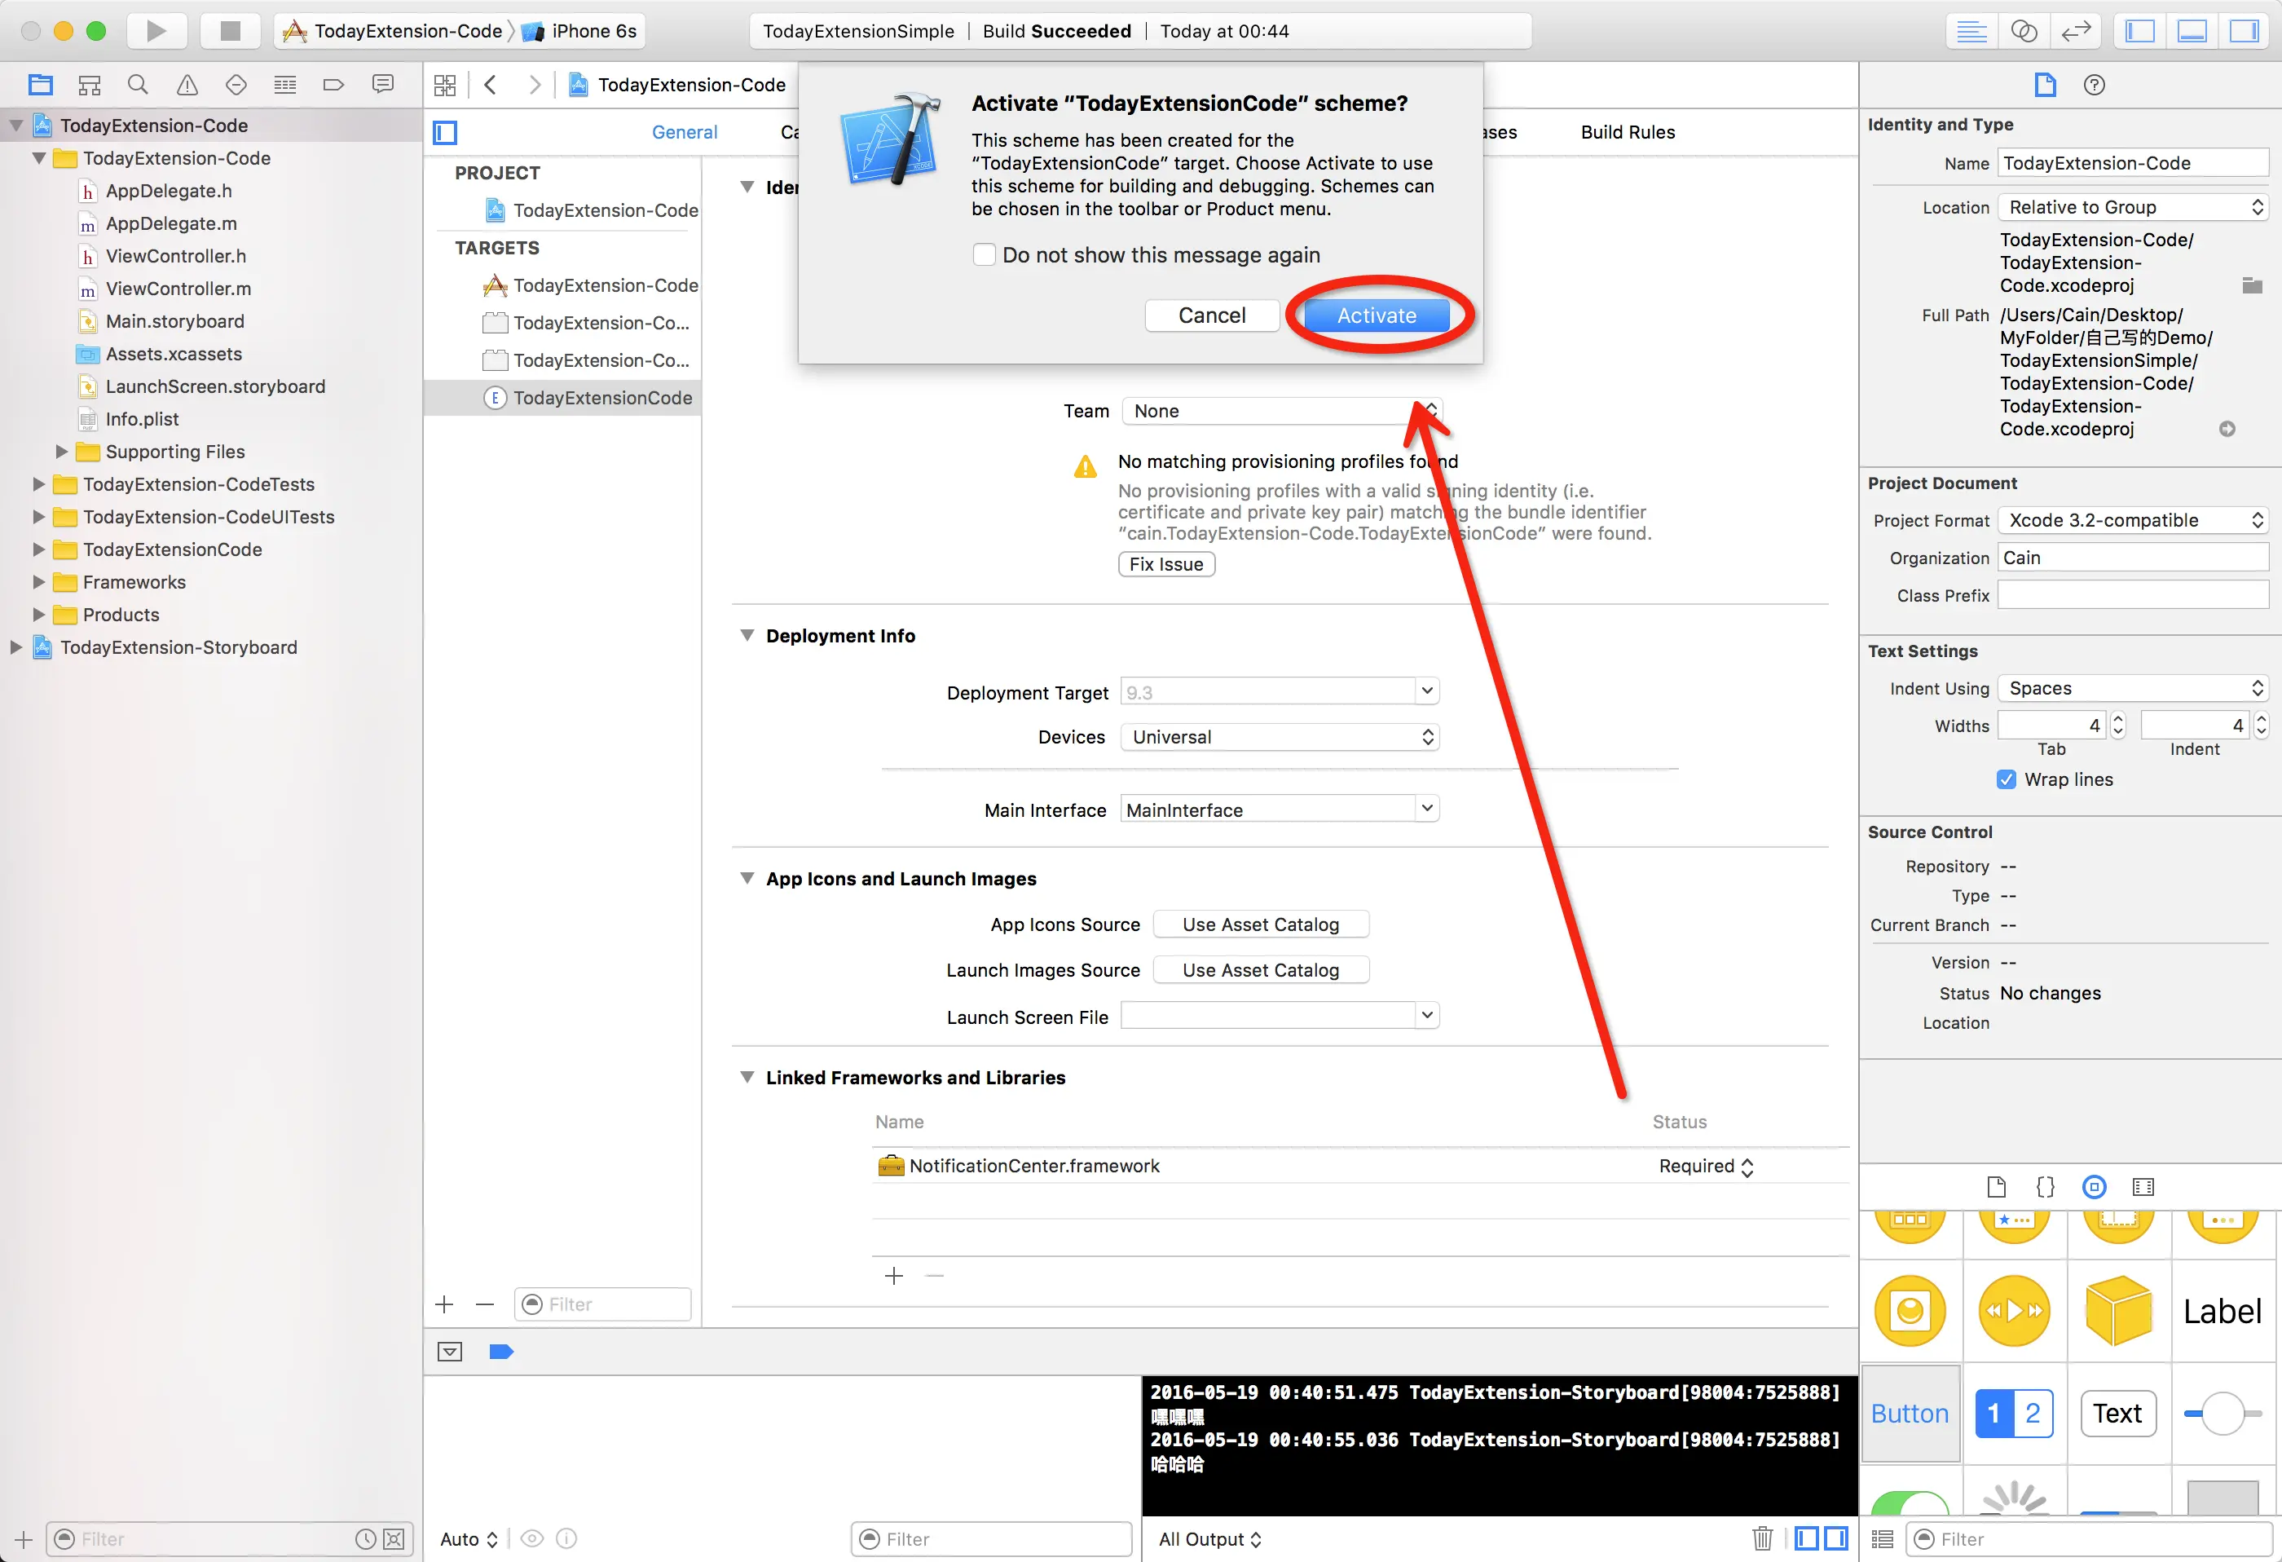2282x1562 pixels.
Task: Toggle the targets list sidebar button
Action: (445, 131)
